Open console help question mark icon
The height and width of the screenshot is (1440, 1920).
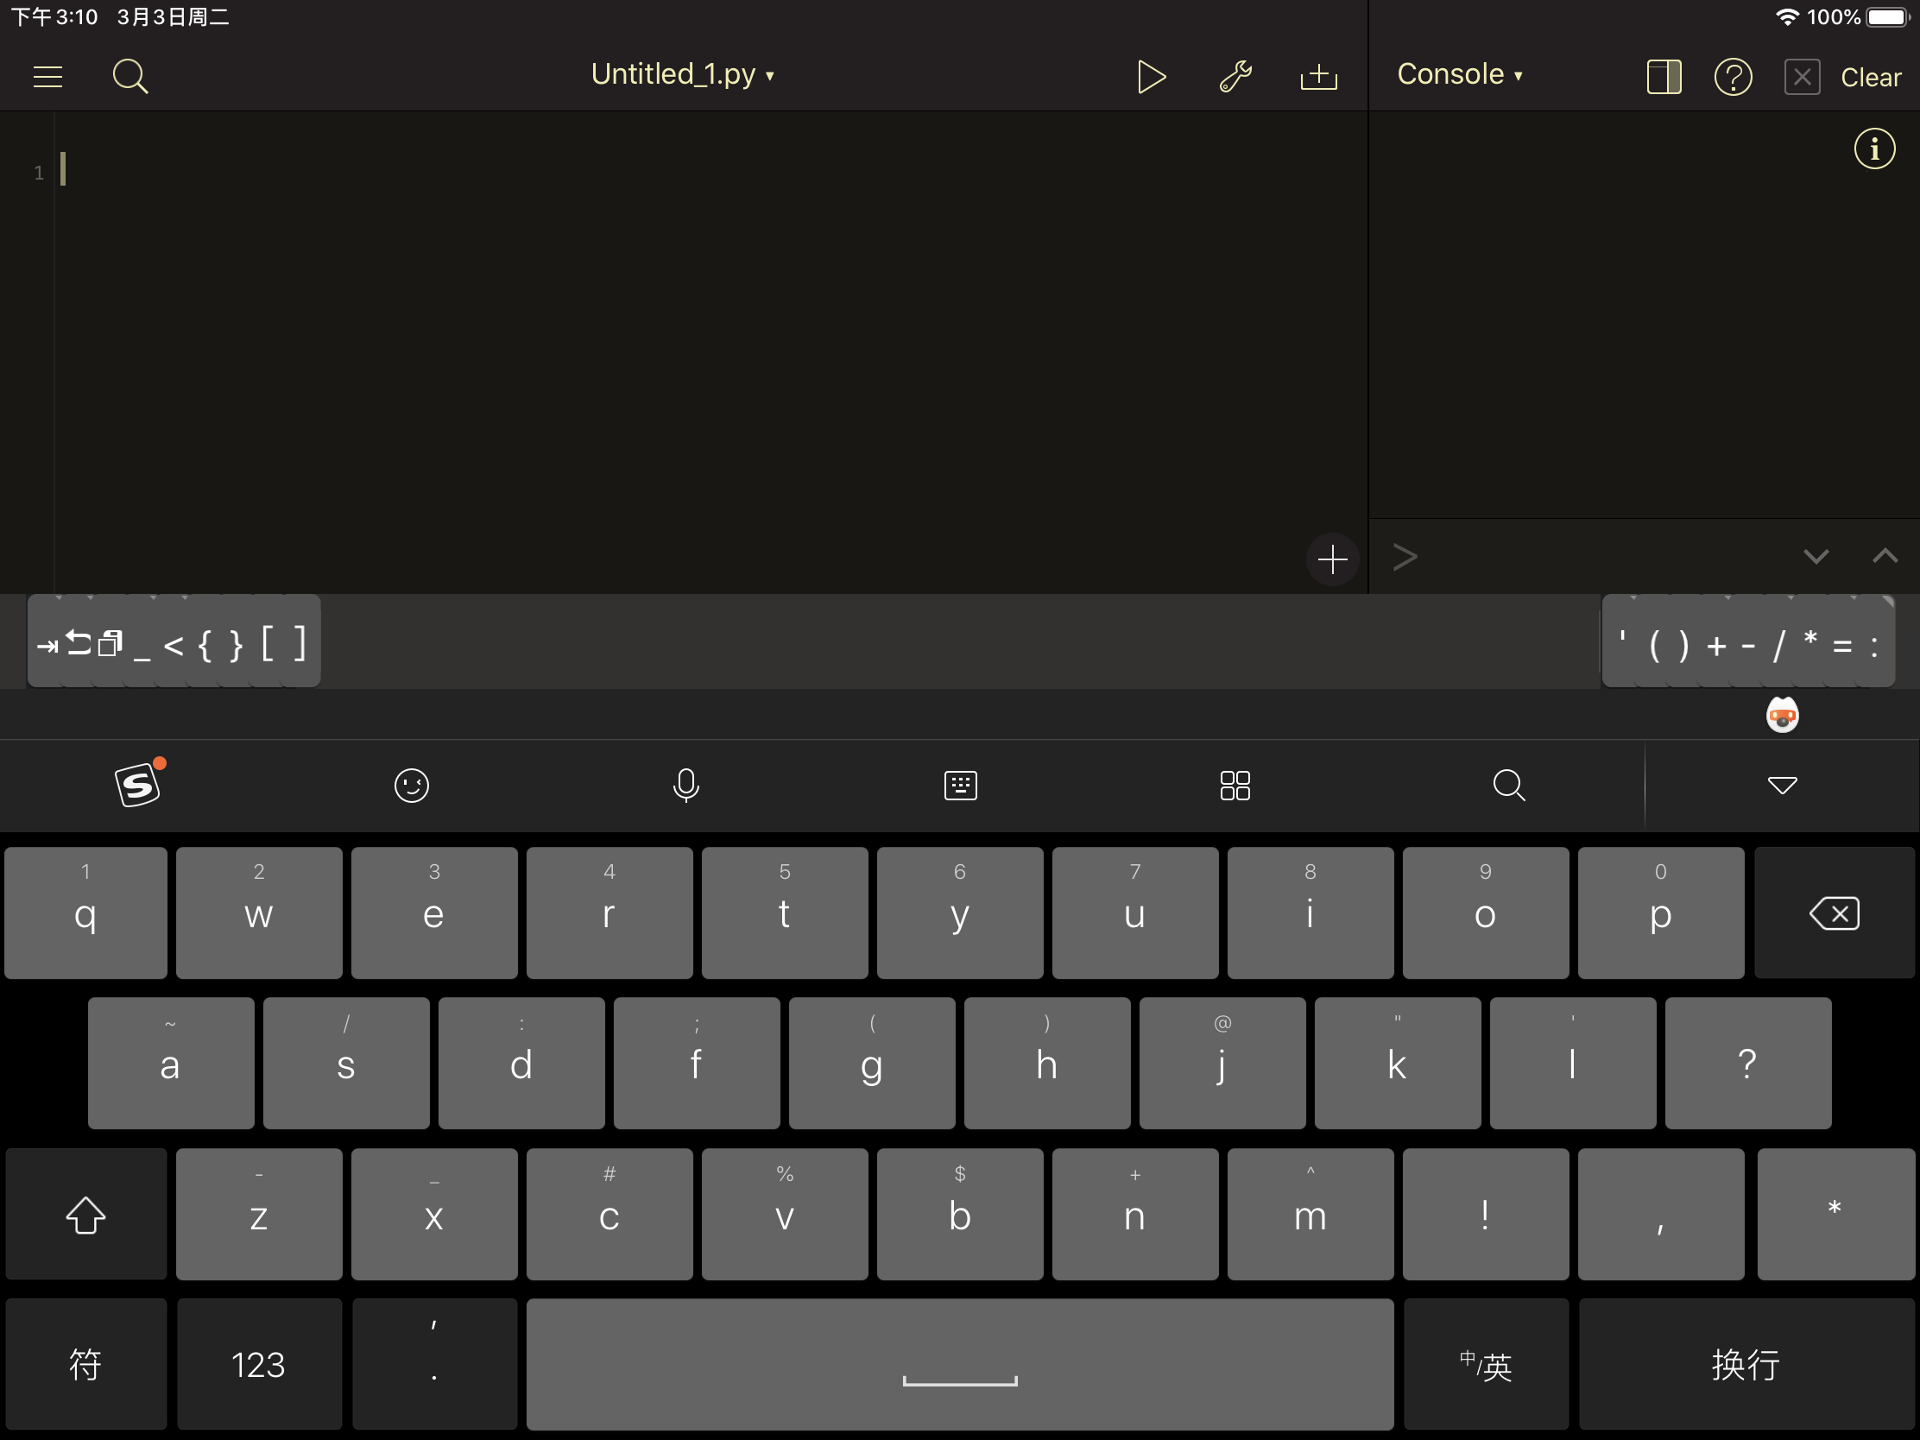pos(1733,77)
